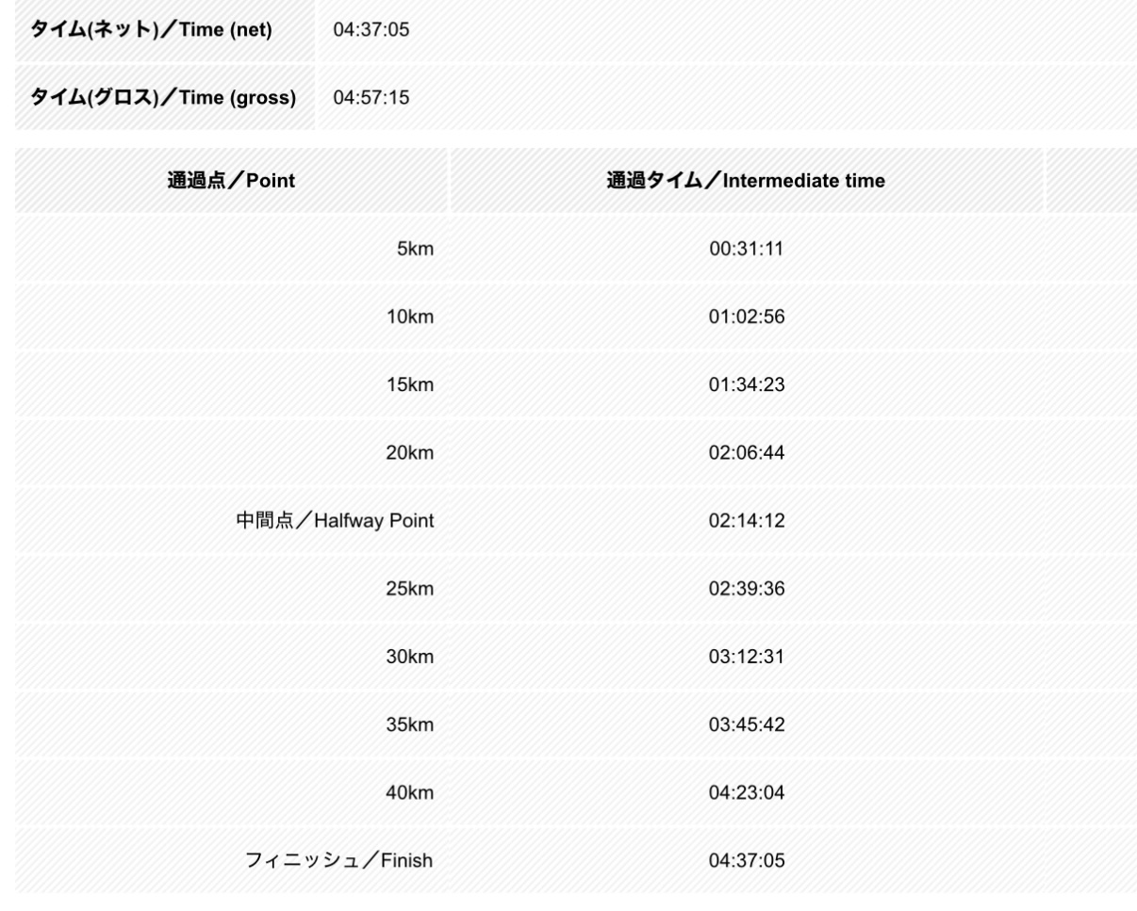Select the 20km point label
The width and height of the screenshot is (1137, 911).
click(x=411, y=453)
